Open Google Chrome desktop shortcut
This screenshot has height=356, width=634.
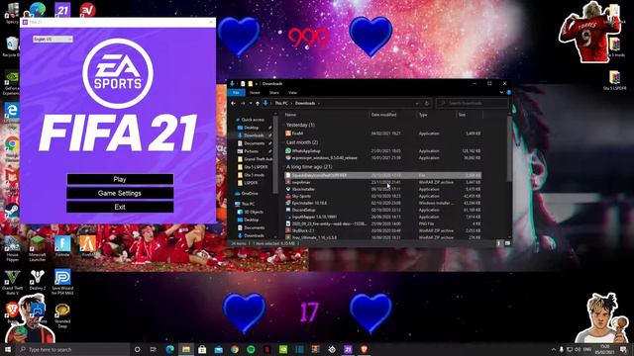[12, 147]
